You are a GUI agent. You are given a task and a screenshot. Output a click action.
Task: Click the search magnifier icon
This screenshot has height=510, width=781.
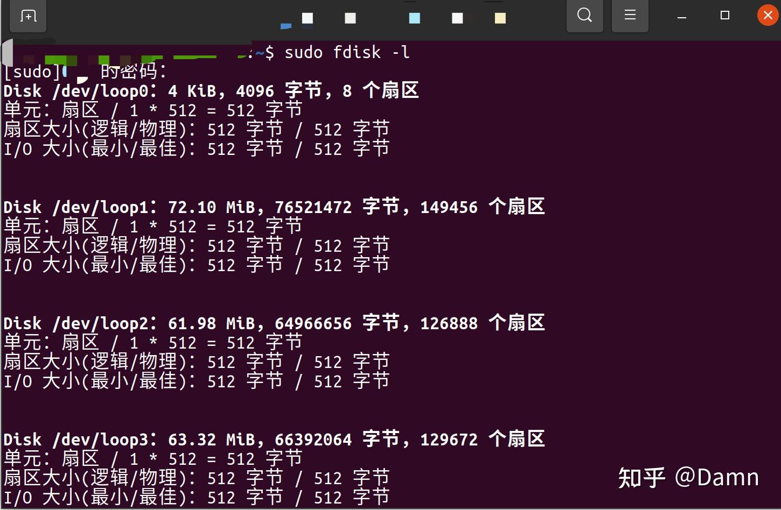(x=584, y=15)
